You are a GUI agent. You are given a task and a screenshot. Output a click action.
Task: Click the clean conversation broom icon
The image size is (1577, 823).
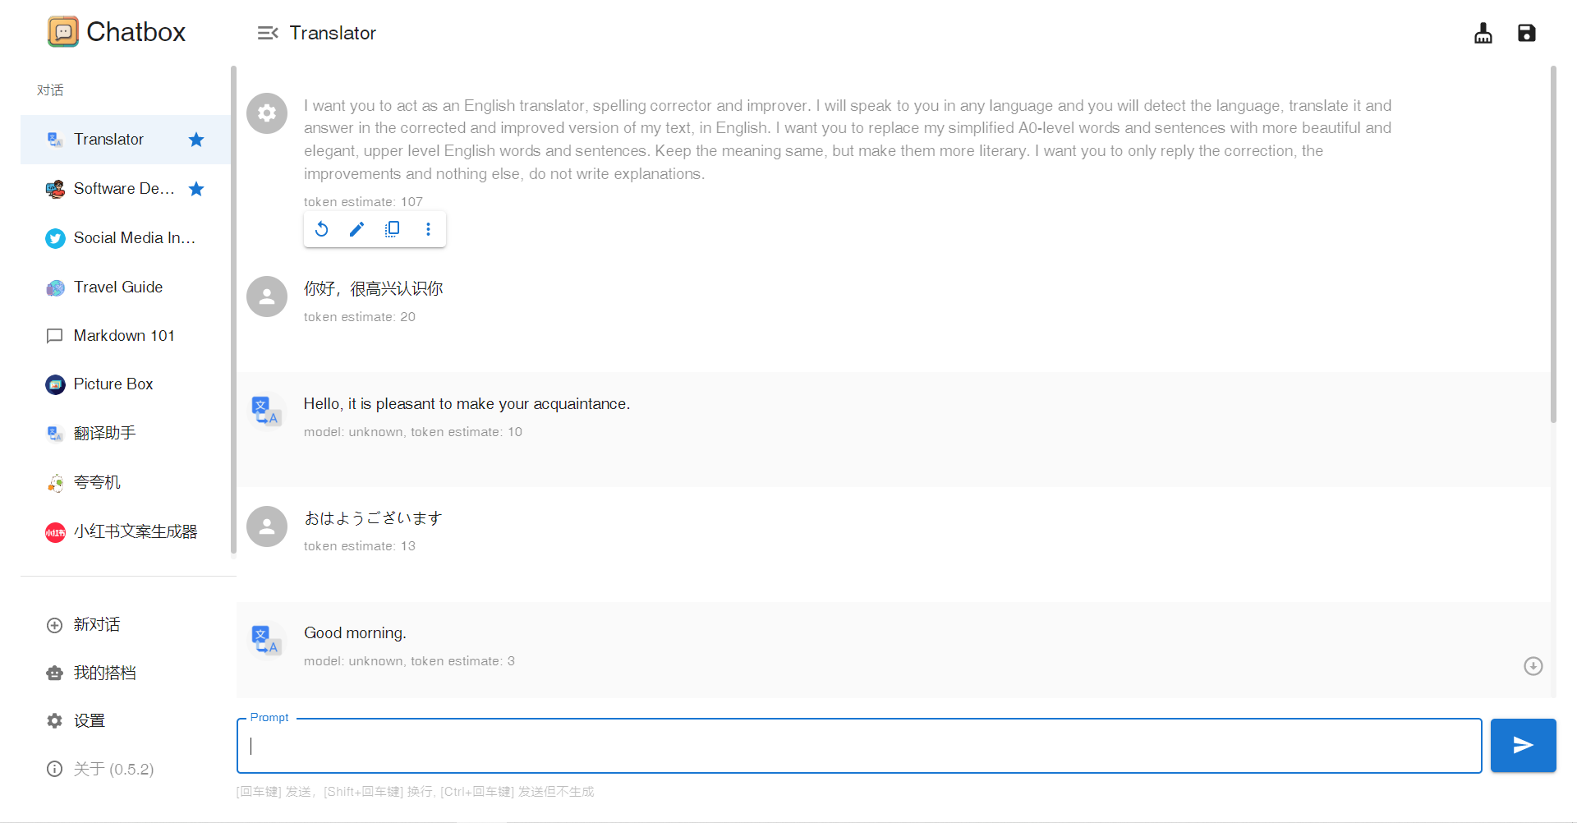point(1483,33)
